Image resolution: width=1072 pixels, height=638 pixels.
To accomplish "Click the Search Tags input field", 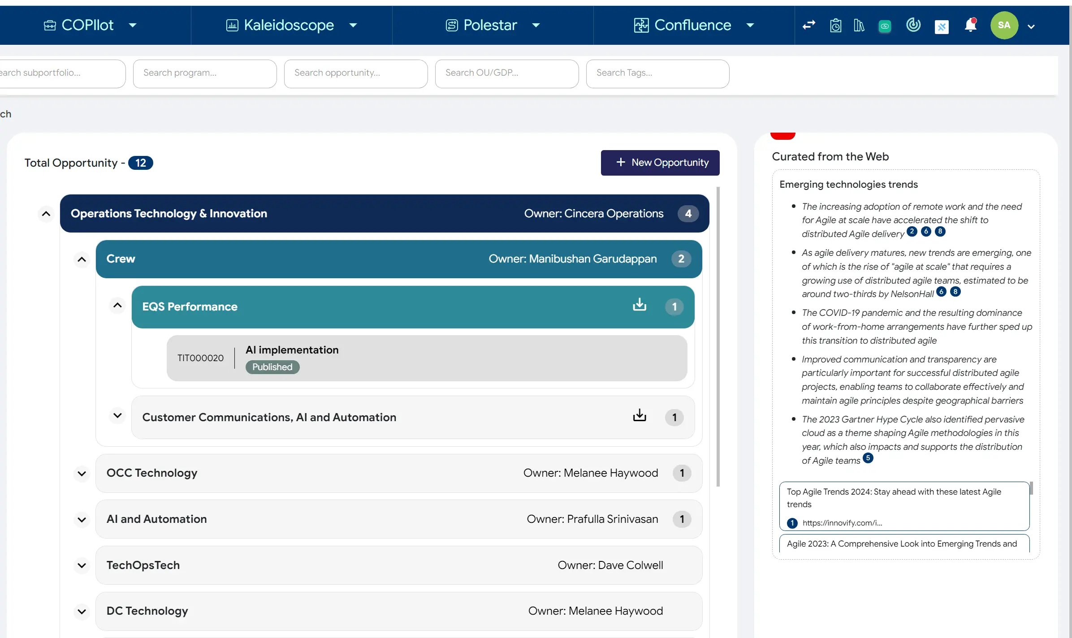I will [657, 73].
